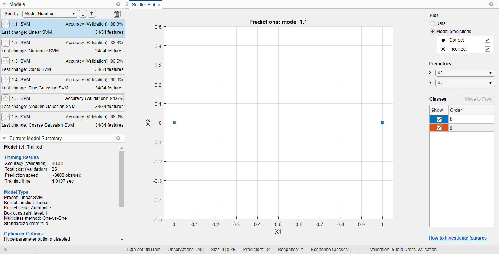Viewport: 499px width, 254px height.
Task: Sort the model list in ascending order
Action: coord(91,13)
